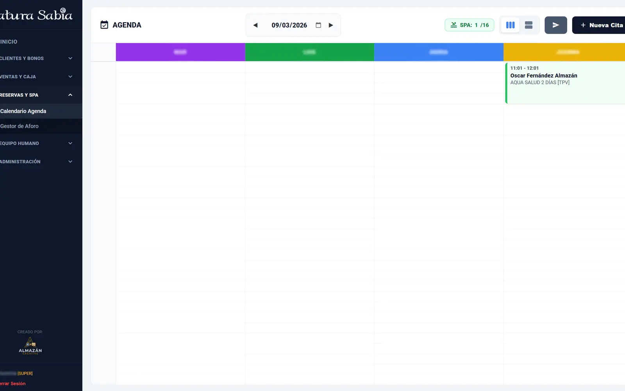The image size is (625, 391).
Task: Click the agenda calendar-check icon
Action: pos(104,25)
